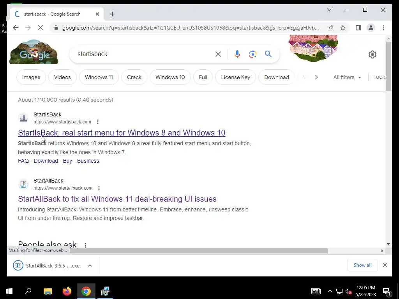Click the vertical page scrollbar thumb
This screenshot has width=399, height=299.
click(x=388, y=66)
